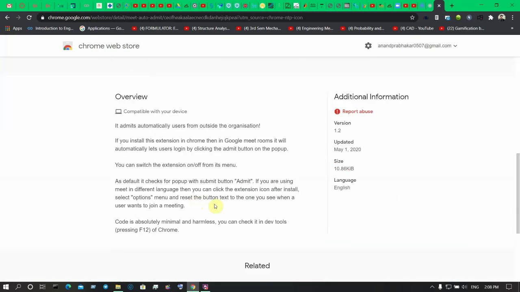Click the chrome web store title link

[109, 46]
